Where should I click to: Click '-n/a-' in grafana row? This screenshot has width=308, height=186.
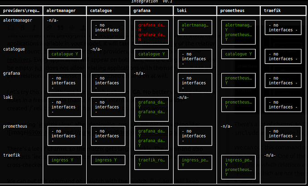139,73
